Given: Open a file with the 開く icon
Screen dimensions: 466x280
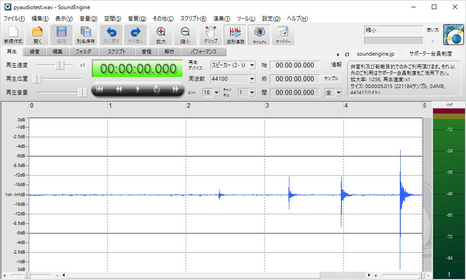Looking at the screenshot, I should (x=37, y=35).
